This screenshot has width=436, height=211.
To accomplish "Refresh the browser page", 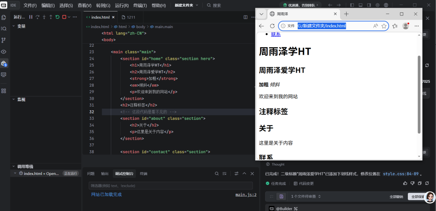I will click(x=272, y=26).
